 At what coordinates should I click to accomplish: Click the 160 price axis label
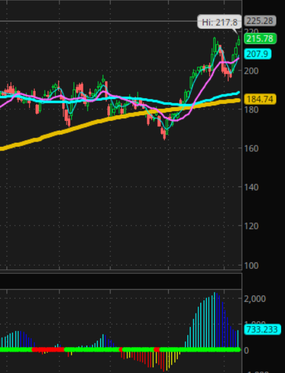(x=251, y=149)
